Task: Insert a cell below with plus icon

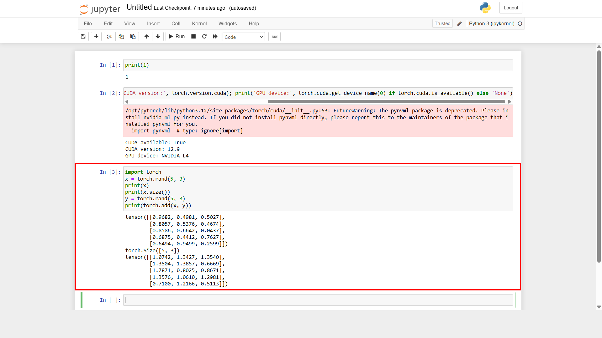Action: [96, 37]
